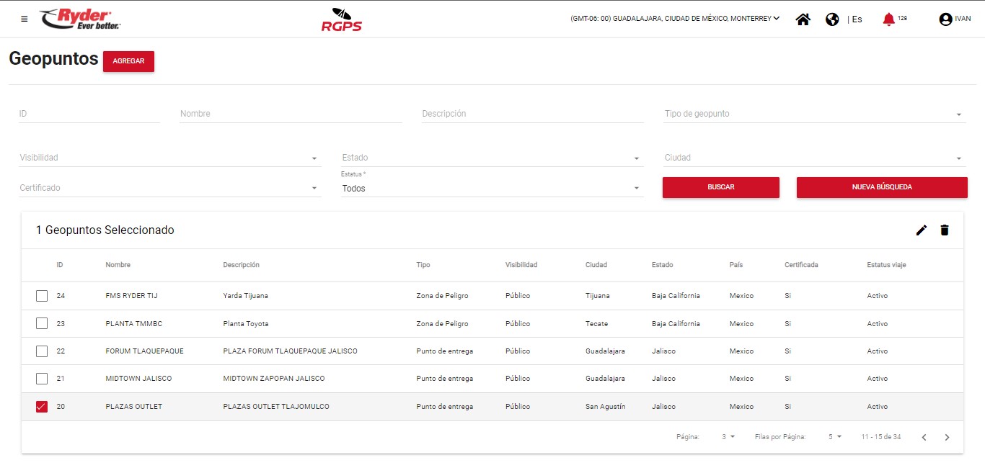Select the FMS RYDER TIJ row checkbox

(x=42, y=296)
